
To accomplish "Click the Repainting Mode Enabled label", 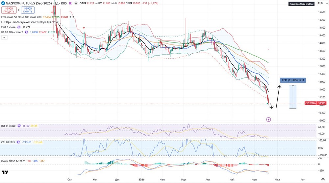I will tap(301, 4).
